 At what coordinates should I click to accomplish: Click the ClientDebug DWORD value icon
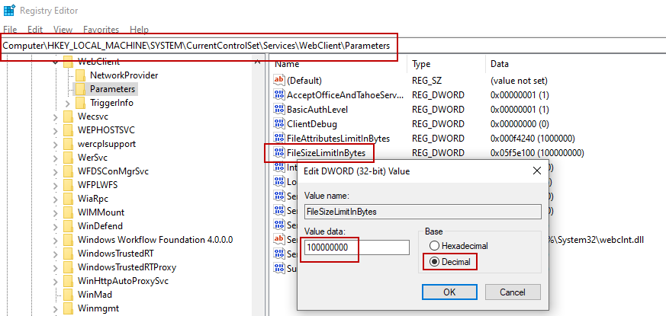point(279,123)
